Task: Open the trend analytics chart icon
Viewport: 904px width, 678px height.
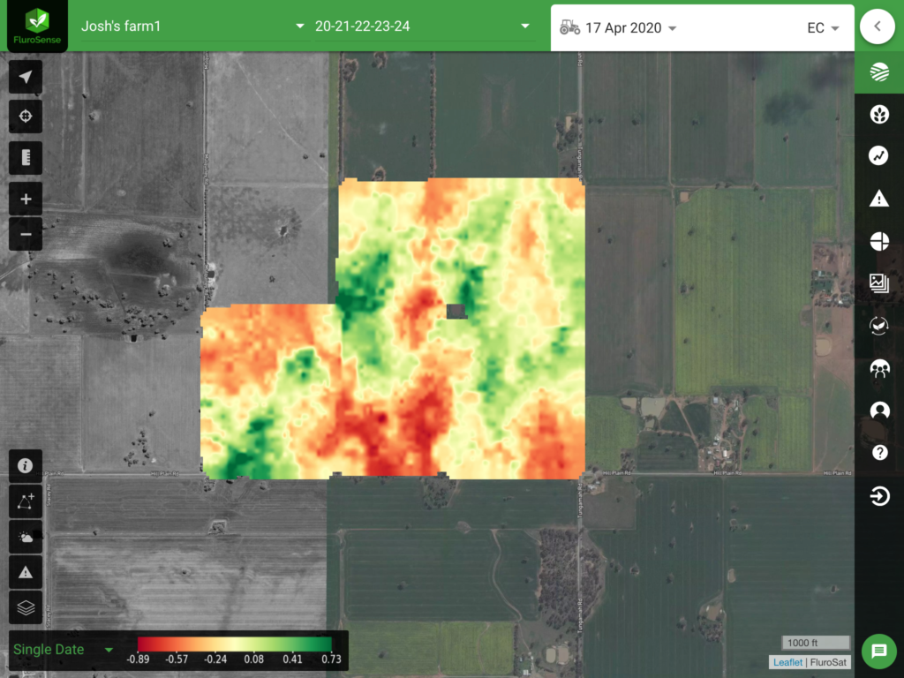Action: (x=879, y=155)
